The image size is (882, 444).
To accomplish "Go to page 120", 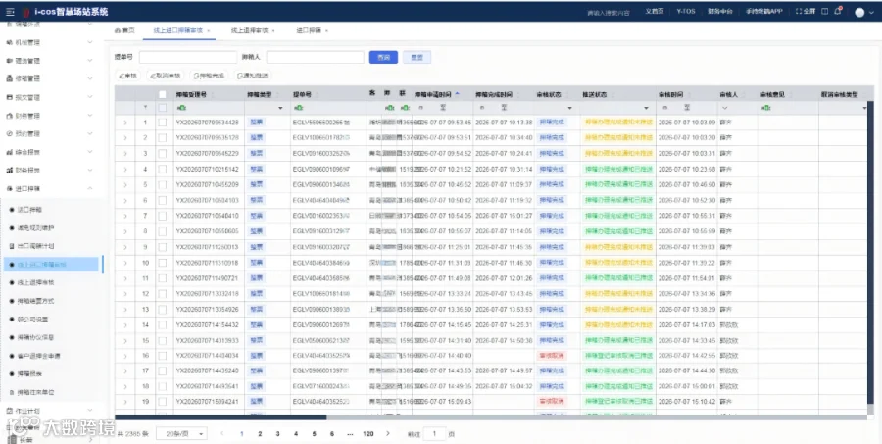I will (368, 434).
